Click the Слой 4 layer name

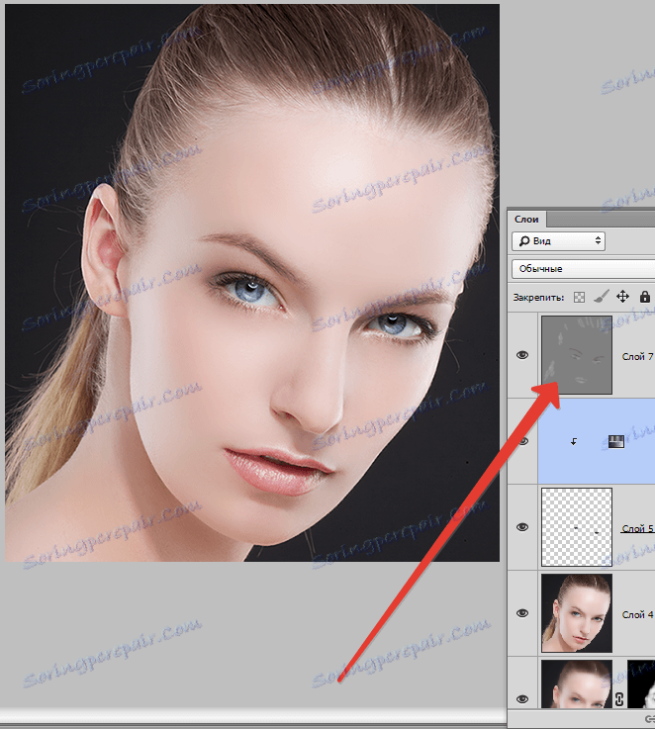click(637, 614)
